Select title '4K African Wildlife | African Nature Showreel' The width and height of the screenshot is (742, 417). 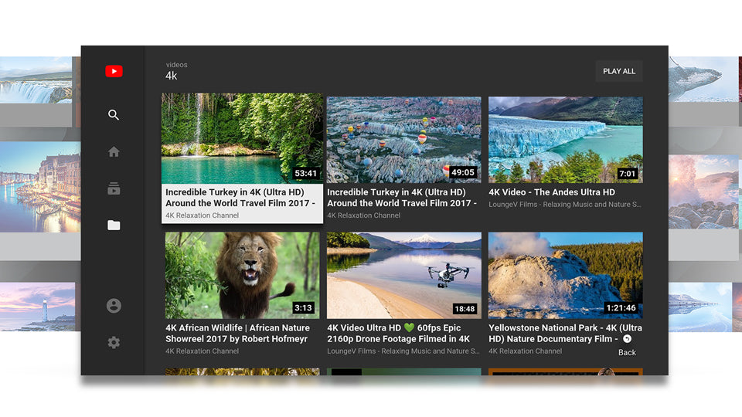[237, 334]
